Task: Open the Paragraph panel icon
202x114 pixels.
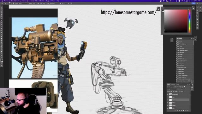Action: [197, 25]
